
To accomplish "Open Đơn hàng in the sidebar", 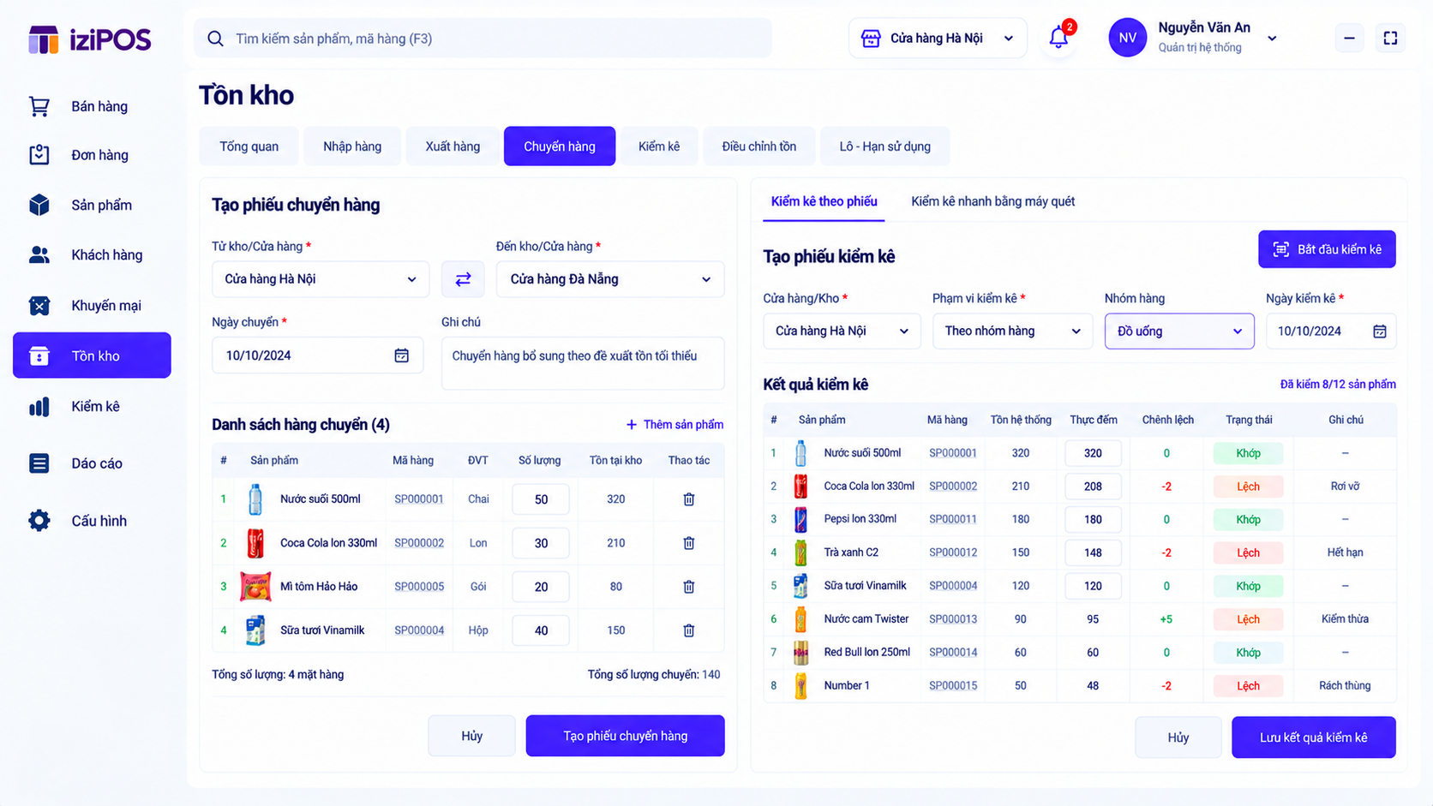I will coord(92,155).
